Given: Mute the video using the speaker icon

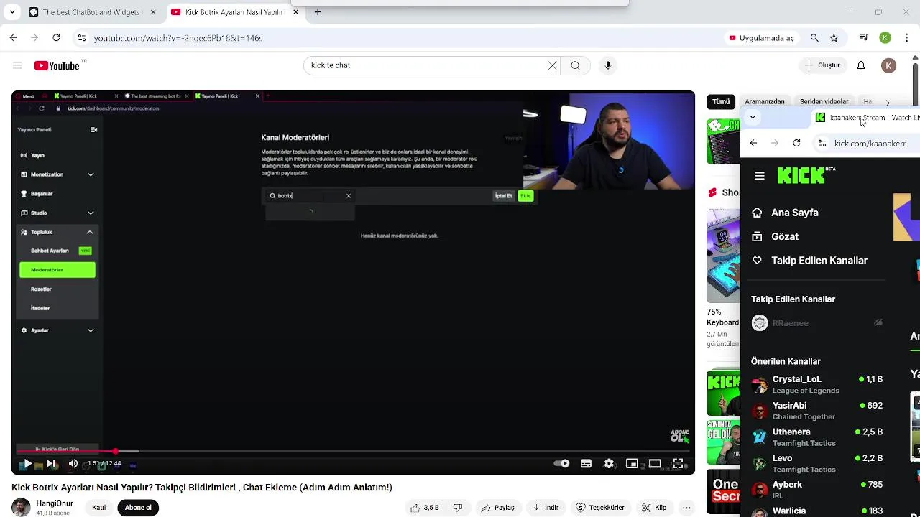Looking at the screenshot, I should click(73, 464).
